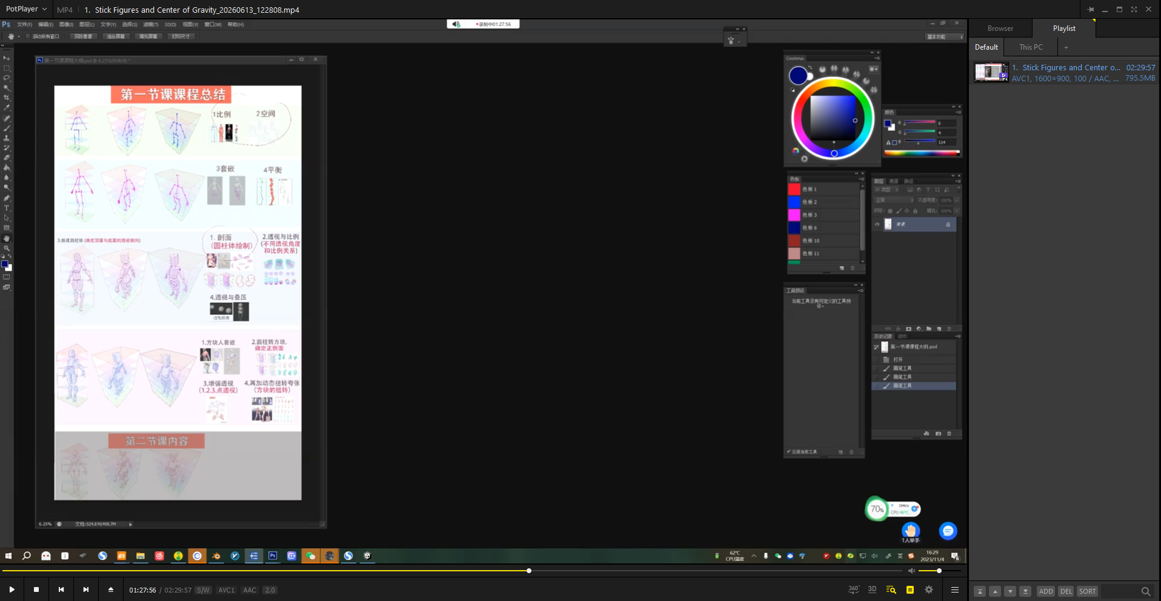Click the open file eject icon
The width and height of the screenshot is (1161, 601).
click(110, 589)
